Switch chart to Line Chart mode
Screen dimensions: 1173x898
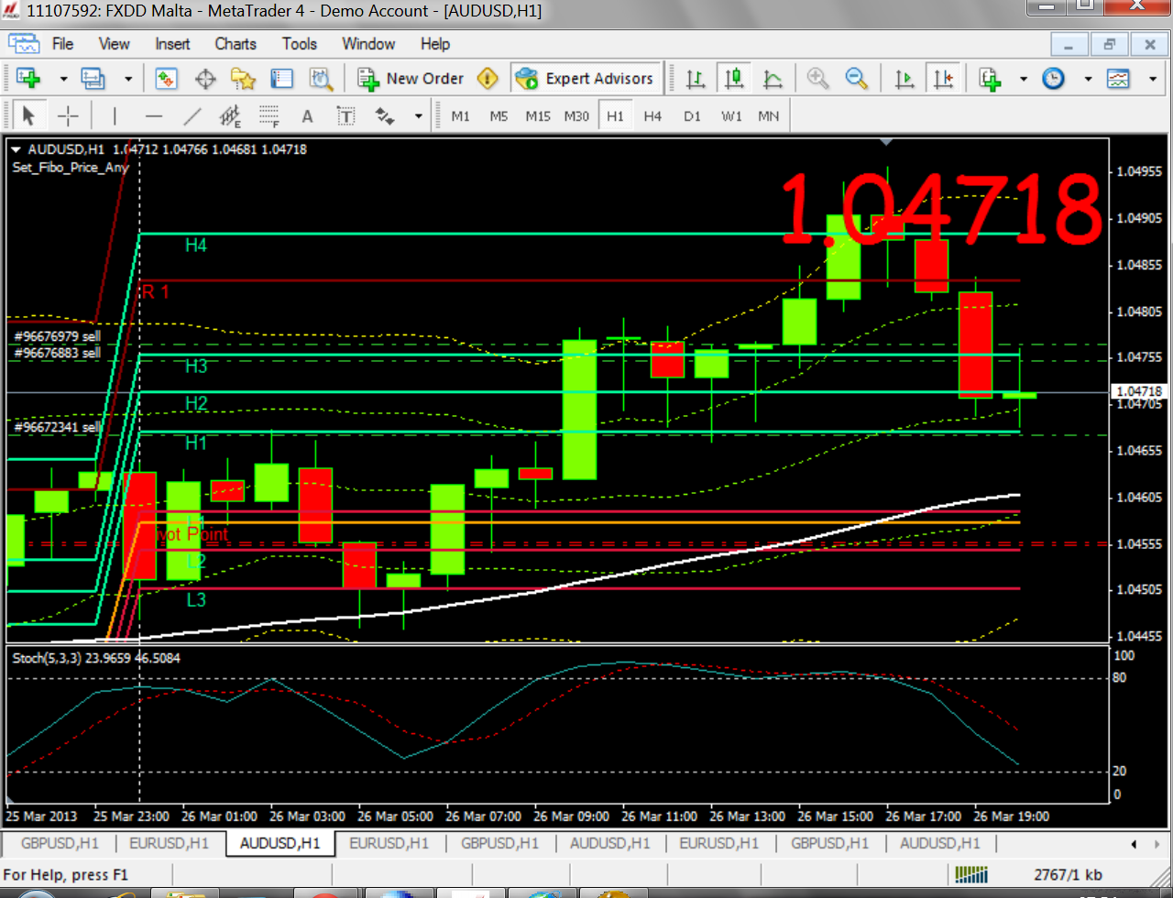point(773,79)
